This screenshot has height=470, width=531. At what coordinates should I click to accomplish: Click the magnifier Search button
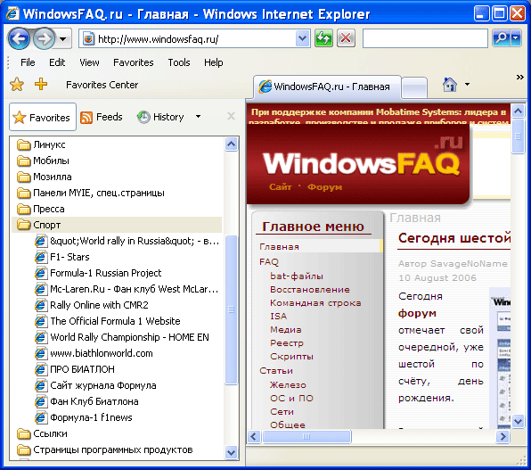pos(501,38)
